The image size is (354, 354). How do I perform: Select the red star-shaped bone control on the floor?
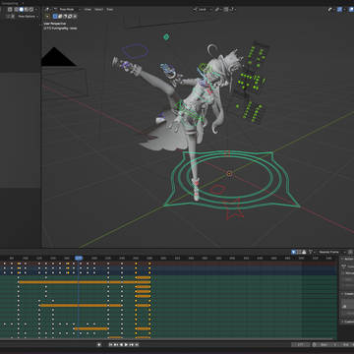(234, 210)
